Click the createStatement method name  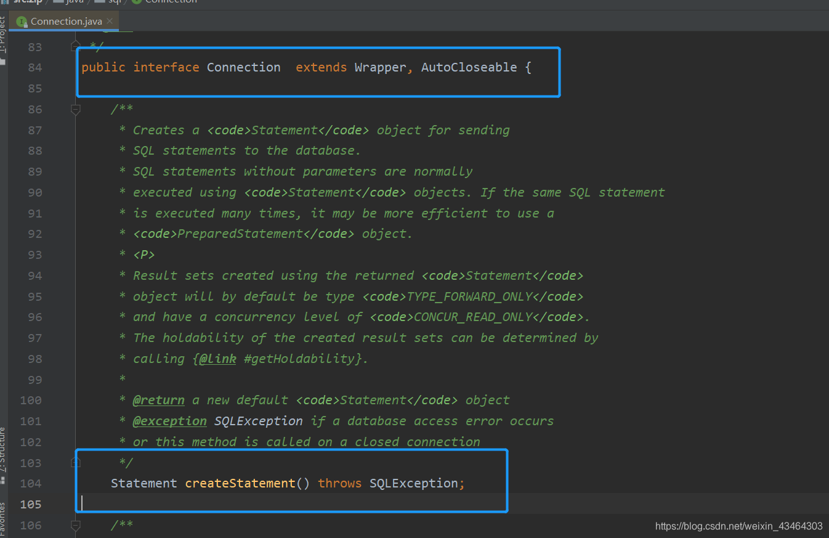240,483
